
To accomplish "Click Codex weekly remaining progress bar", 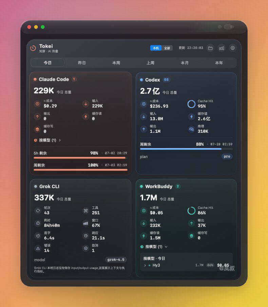I will click(186, 149).
